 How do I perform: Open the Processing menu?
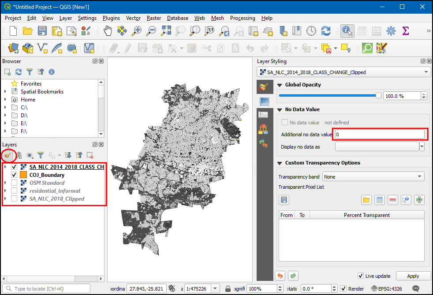click(243, 18)
